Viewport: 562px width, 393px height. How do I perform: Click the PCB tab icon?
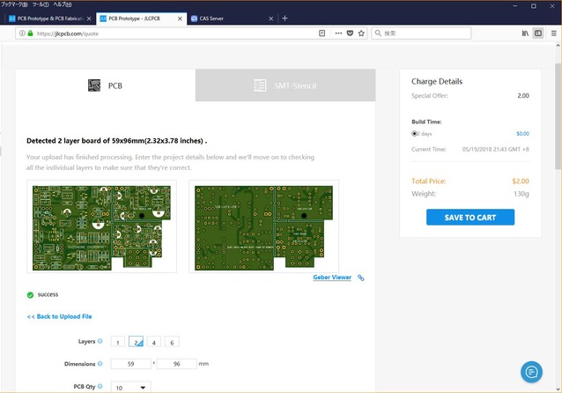[x=94, y=85]
